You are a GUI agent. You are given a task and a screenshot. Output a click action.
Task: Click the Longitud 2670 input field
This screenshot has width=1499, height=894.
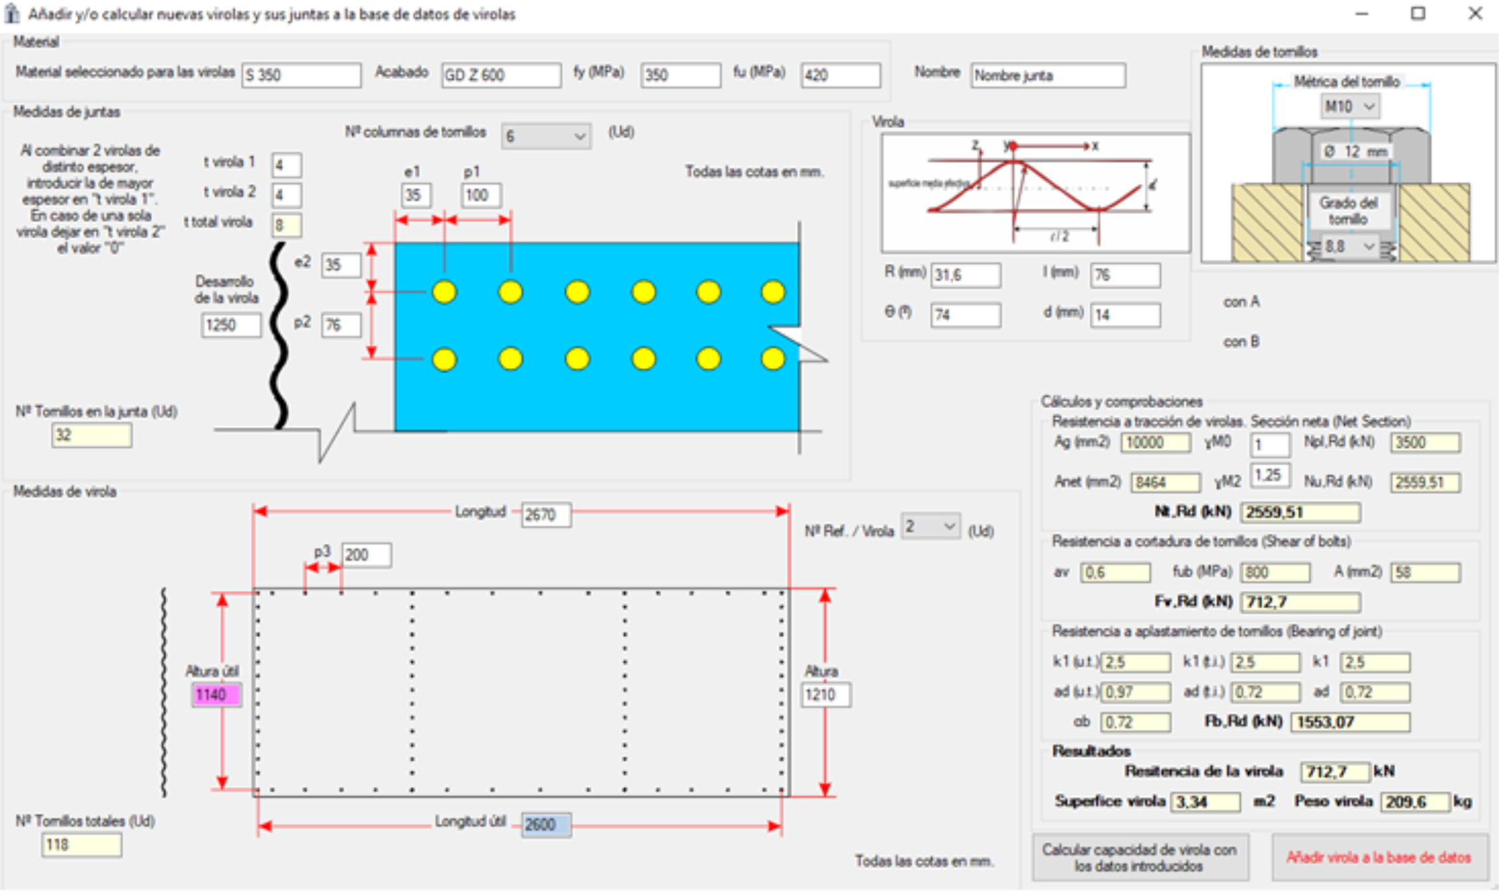click(x=545, y=515)
